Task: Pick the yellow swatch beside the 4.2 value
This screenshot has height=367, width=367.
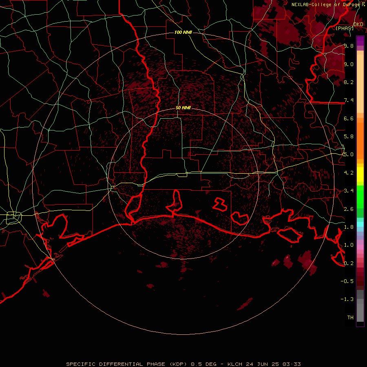Action: pyautogui.click(x=360, y=175)
